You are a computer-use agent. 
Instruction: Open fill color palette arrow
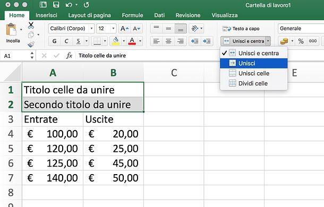coord(124,41)
